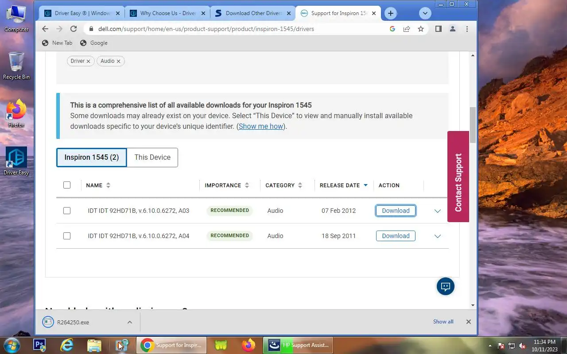Bookmark this page with the star icon
The height and width of the screenshot is (354, 567).
tap(421, 29)
